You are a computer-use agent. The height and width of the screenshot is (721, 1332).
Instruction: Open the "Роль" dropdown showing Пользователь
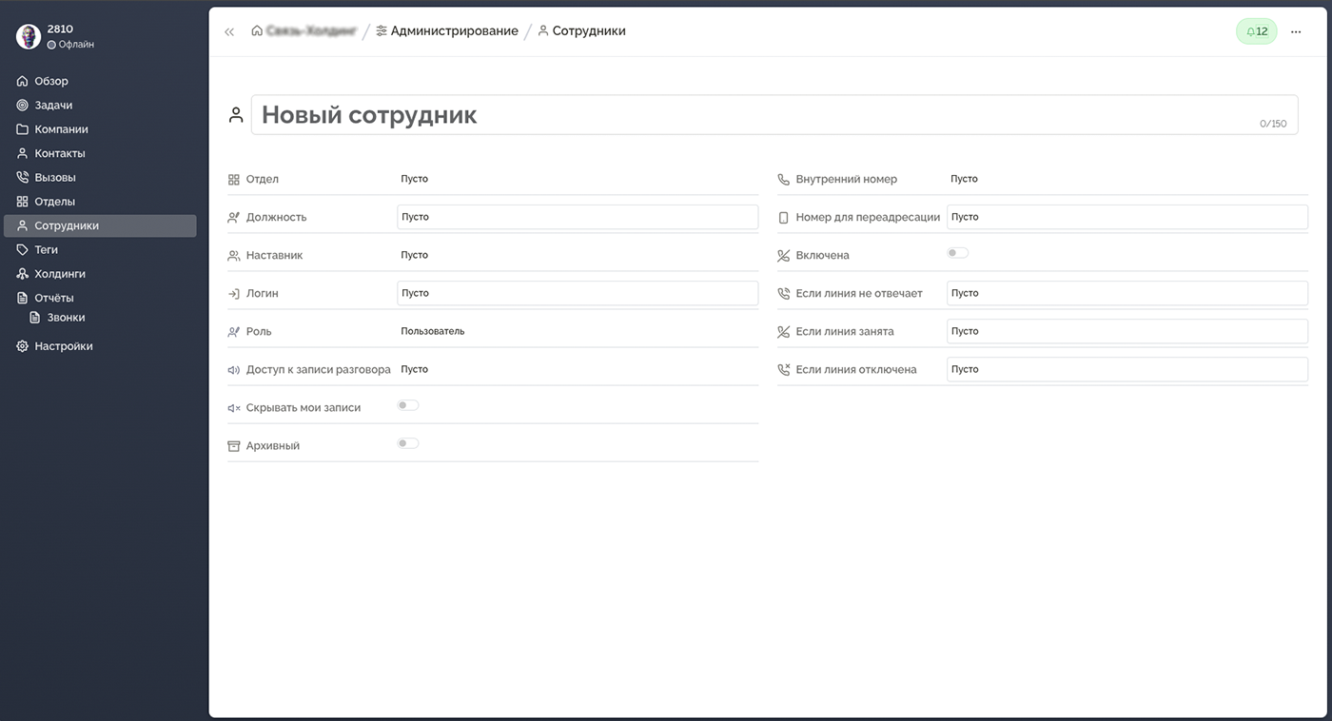coord(433,331)
